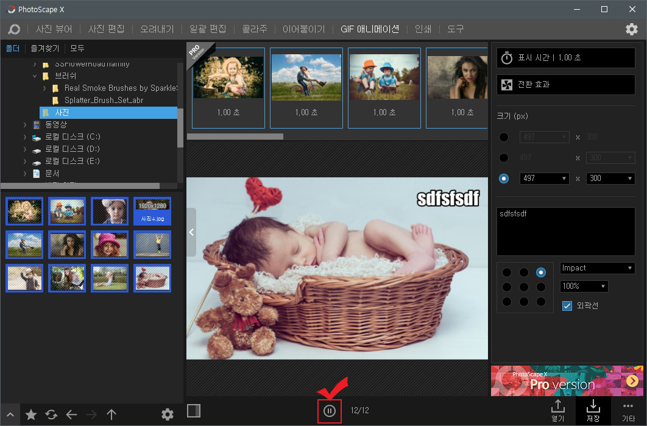Select first frame of girl with basket

coord(228,88)
